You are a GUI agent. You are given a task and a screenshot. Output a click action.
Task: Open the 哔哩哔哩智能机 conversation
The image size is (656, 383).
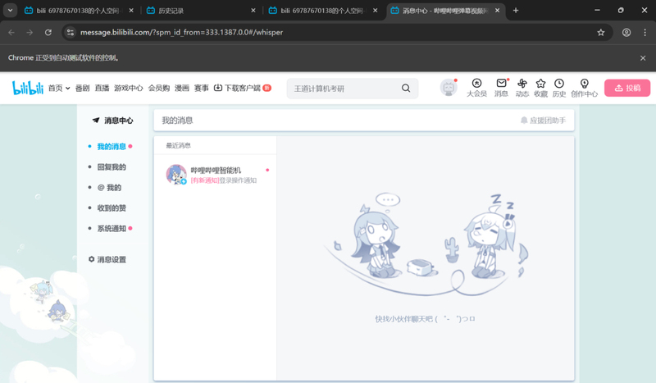pos(215,175)
